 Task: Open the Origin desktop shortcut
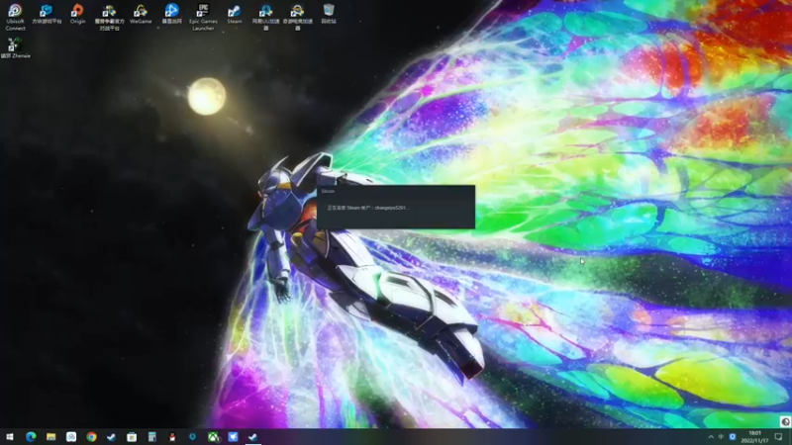pyautogui.click(x=77, y=14)
